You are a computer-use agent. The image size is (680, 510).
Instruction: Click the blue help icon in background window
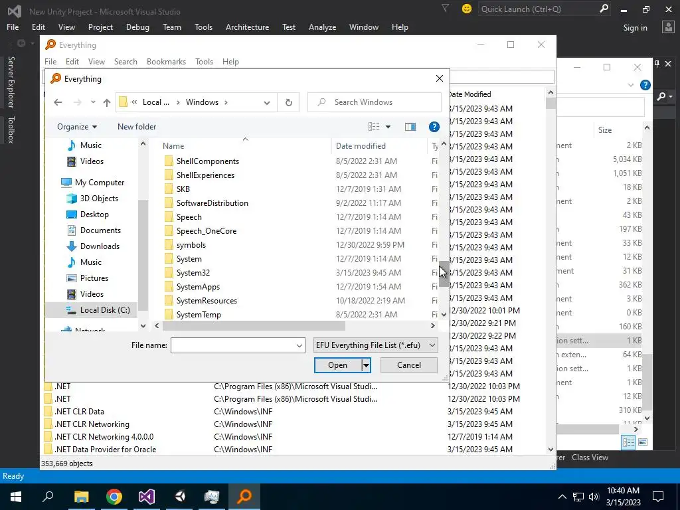[x=645, y=85]
